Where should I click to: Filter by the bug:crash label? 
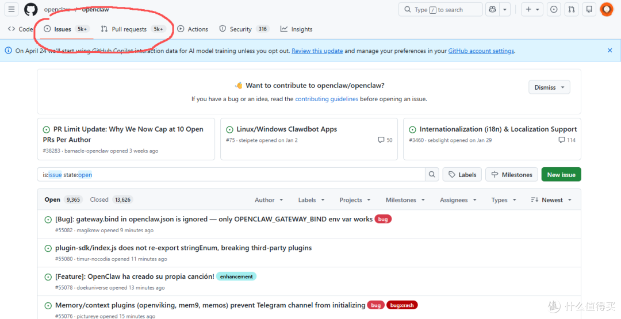(402, 305)
